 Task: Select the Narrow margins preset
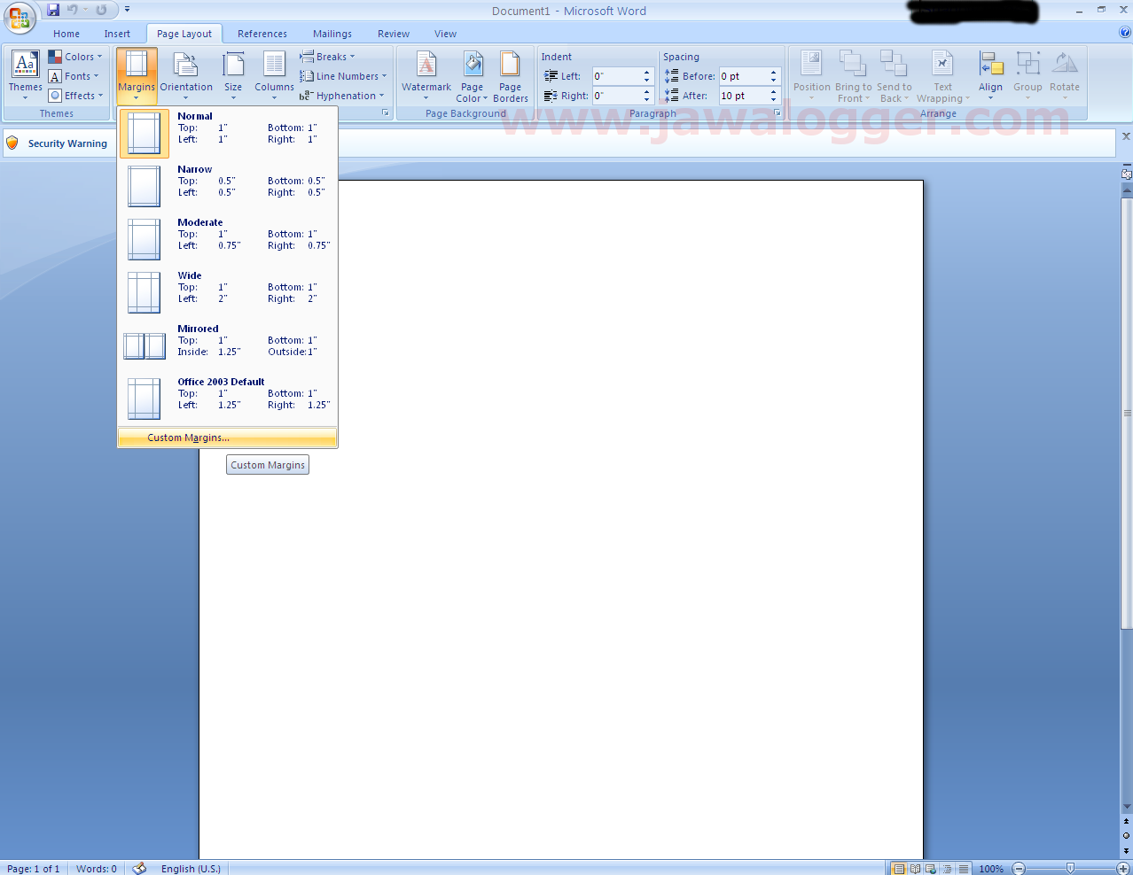click(228, 186)
